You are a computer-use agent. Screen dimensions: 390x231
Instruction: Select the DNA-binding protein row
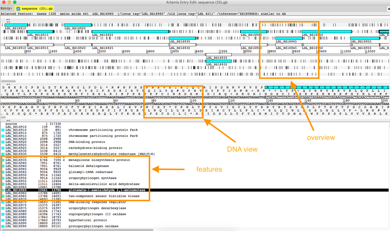(x=195, y=142)
